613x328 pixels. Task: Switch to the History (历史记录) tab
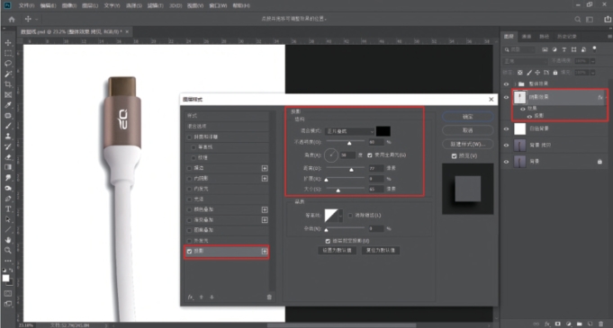566,36
